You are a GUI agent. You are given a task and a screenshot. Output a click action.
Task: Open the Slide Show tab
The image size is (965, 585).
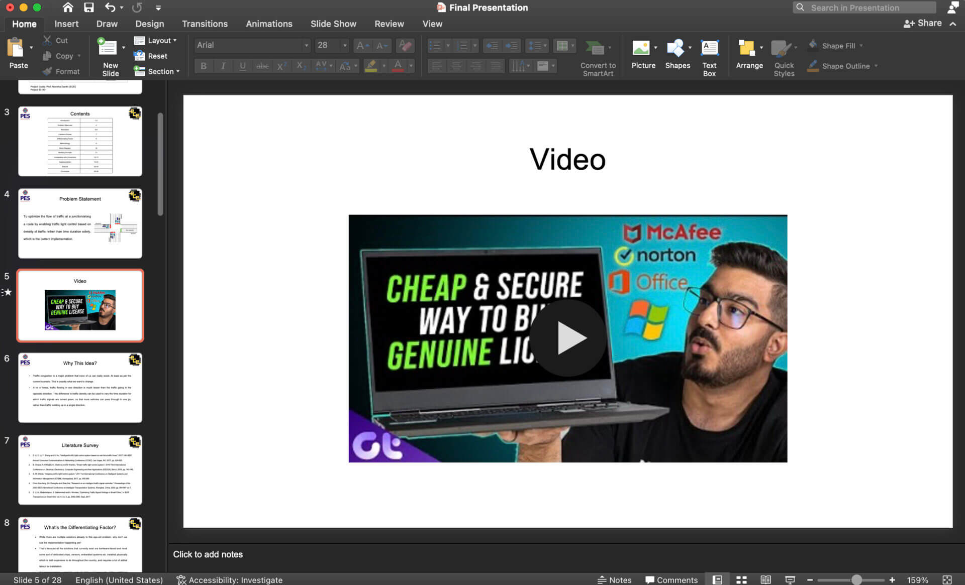tap(333, 24)
